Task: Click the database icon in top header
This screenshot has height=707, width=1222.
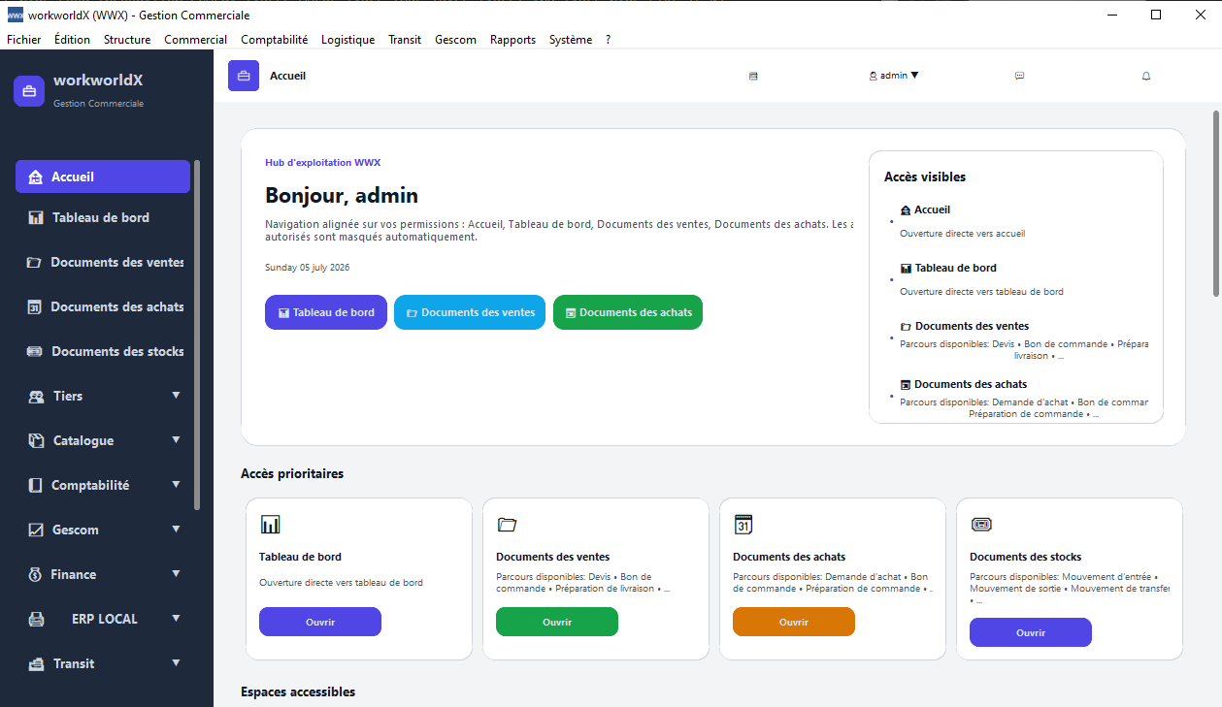Action: pos(753,76)
